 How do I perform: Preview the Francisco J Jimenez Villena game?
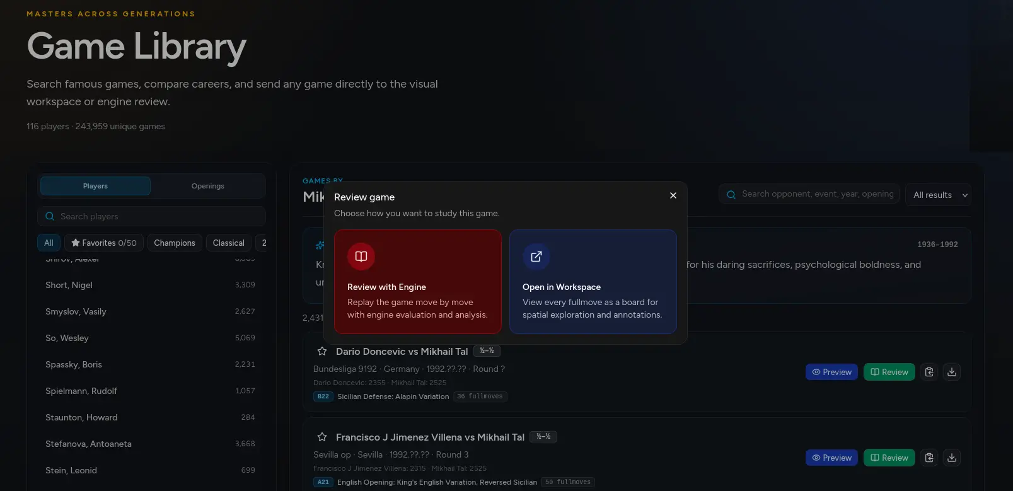pos(832,458)
